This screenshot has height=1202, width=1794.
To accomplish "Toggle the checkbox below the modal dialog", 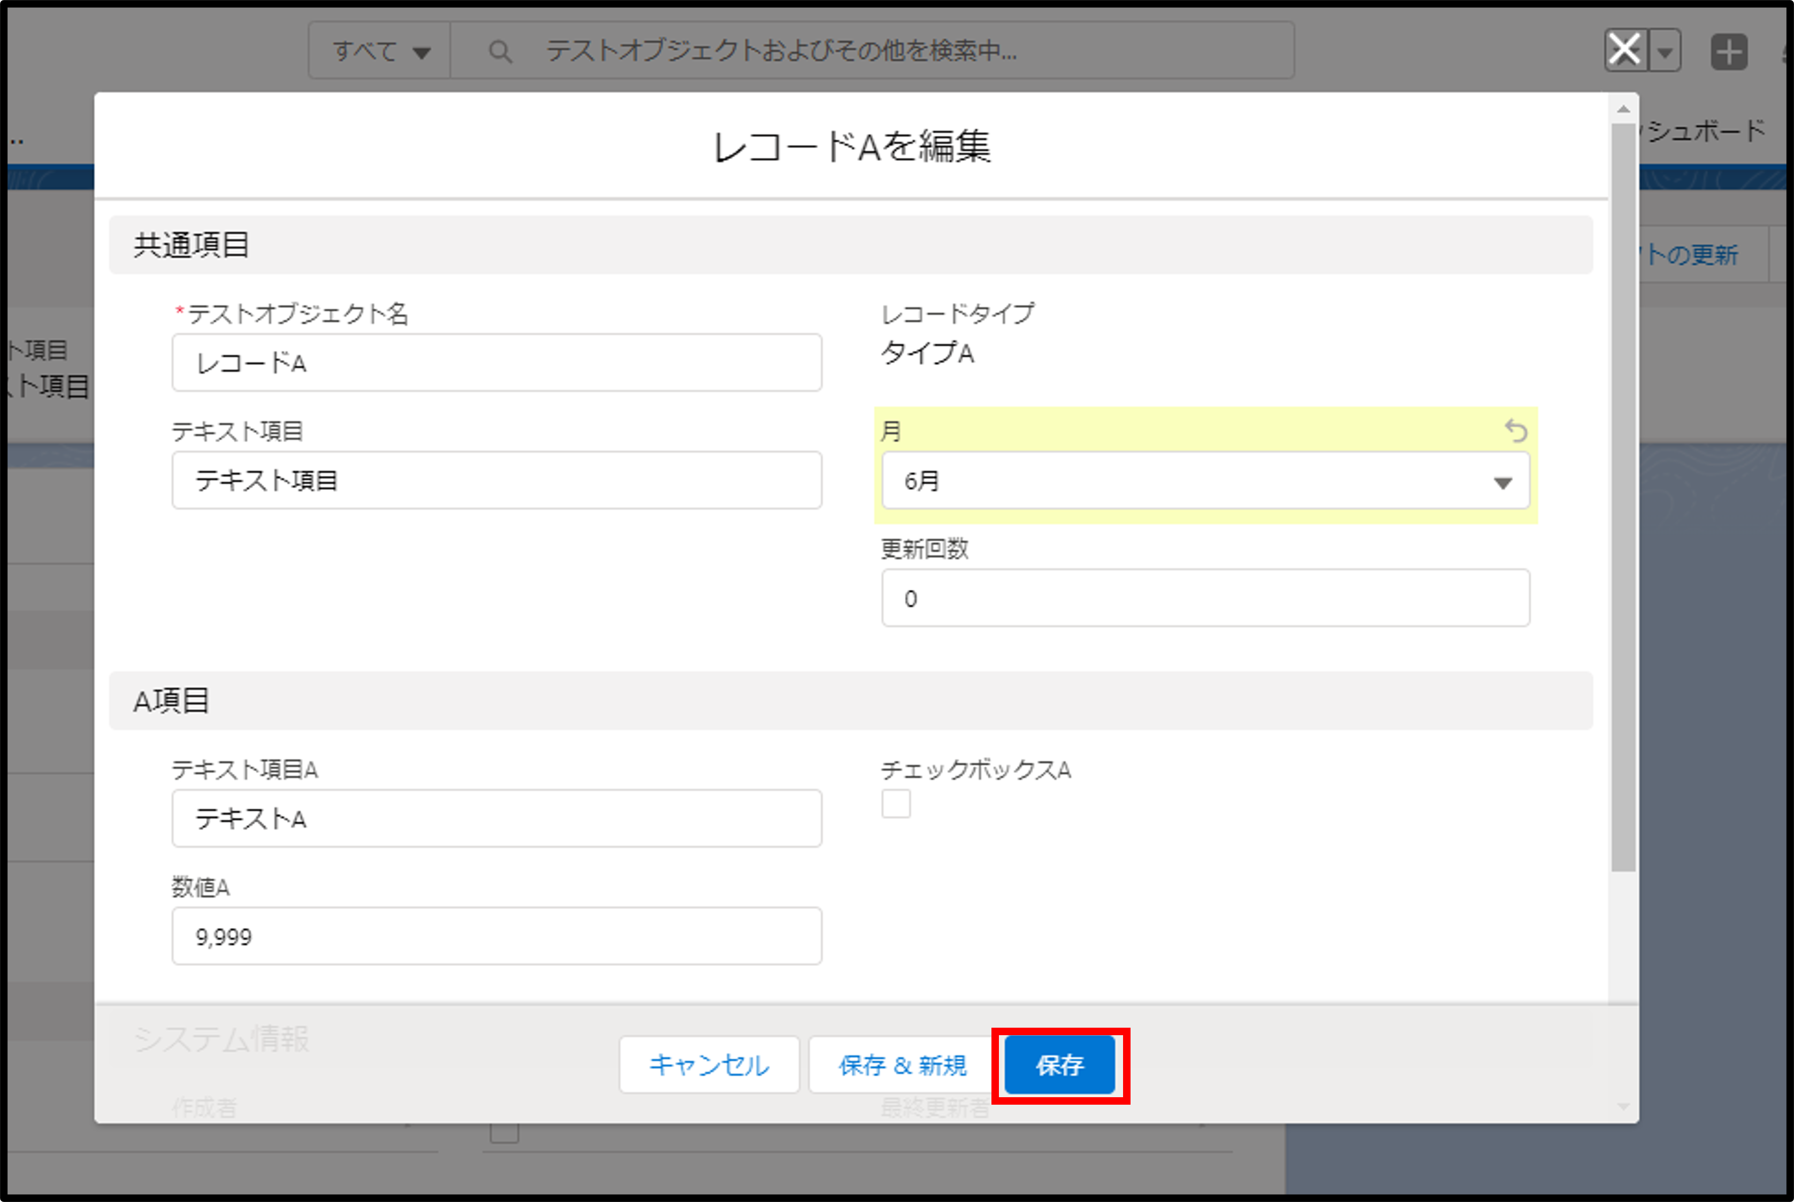I will point(504,1133).
